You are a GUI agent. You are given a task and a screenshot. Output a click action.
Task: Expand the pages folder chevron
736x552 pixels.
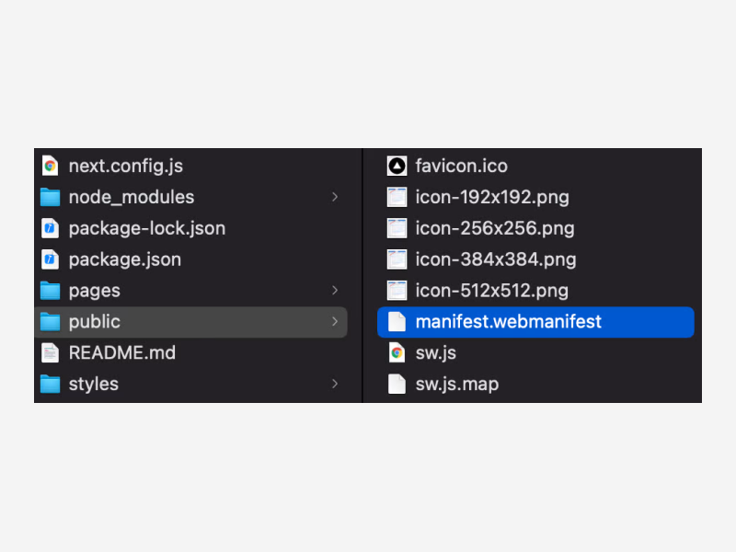point(335,291)
